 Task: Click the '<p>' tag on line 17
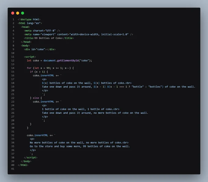[x=44, y=79]
